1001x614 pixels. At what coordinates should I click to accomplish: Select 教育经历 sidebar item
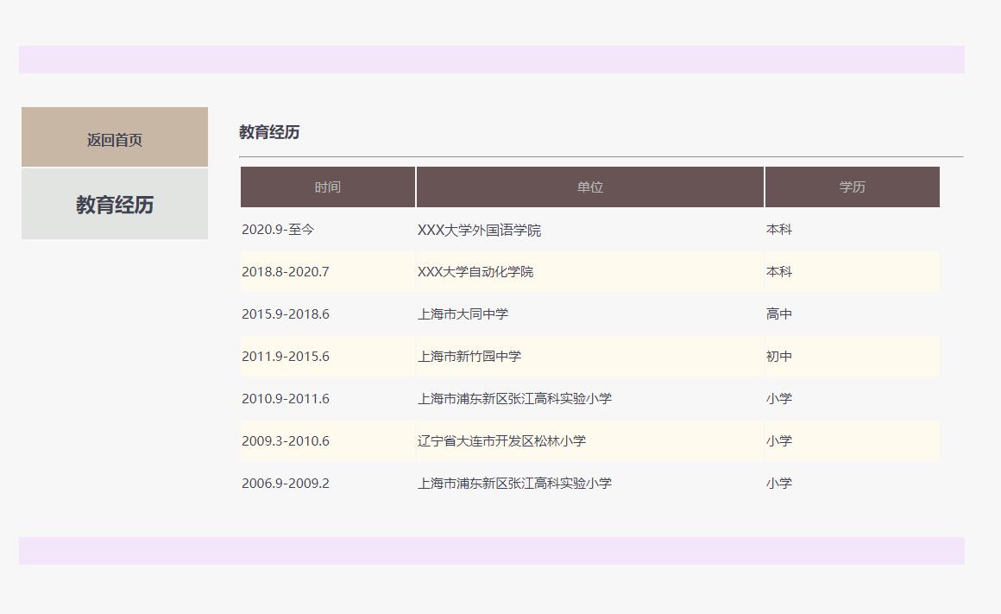[115, 205]
